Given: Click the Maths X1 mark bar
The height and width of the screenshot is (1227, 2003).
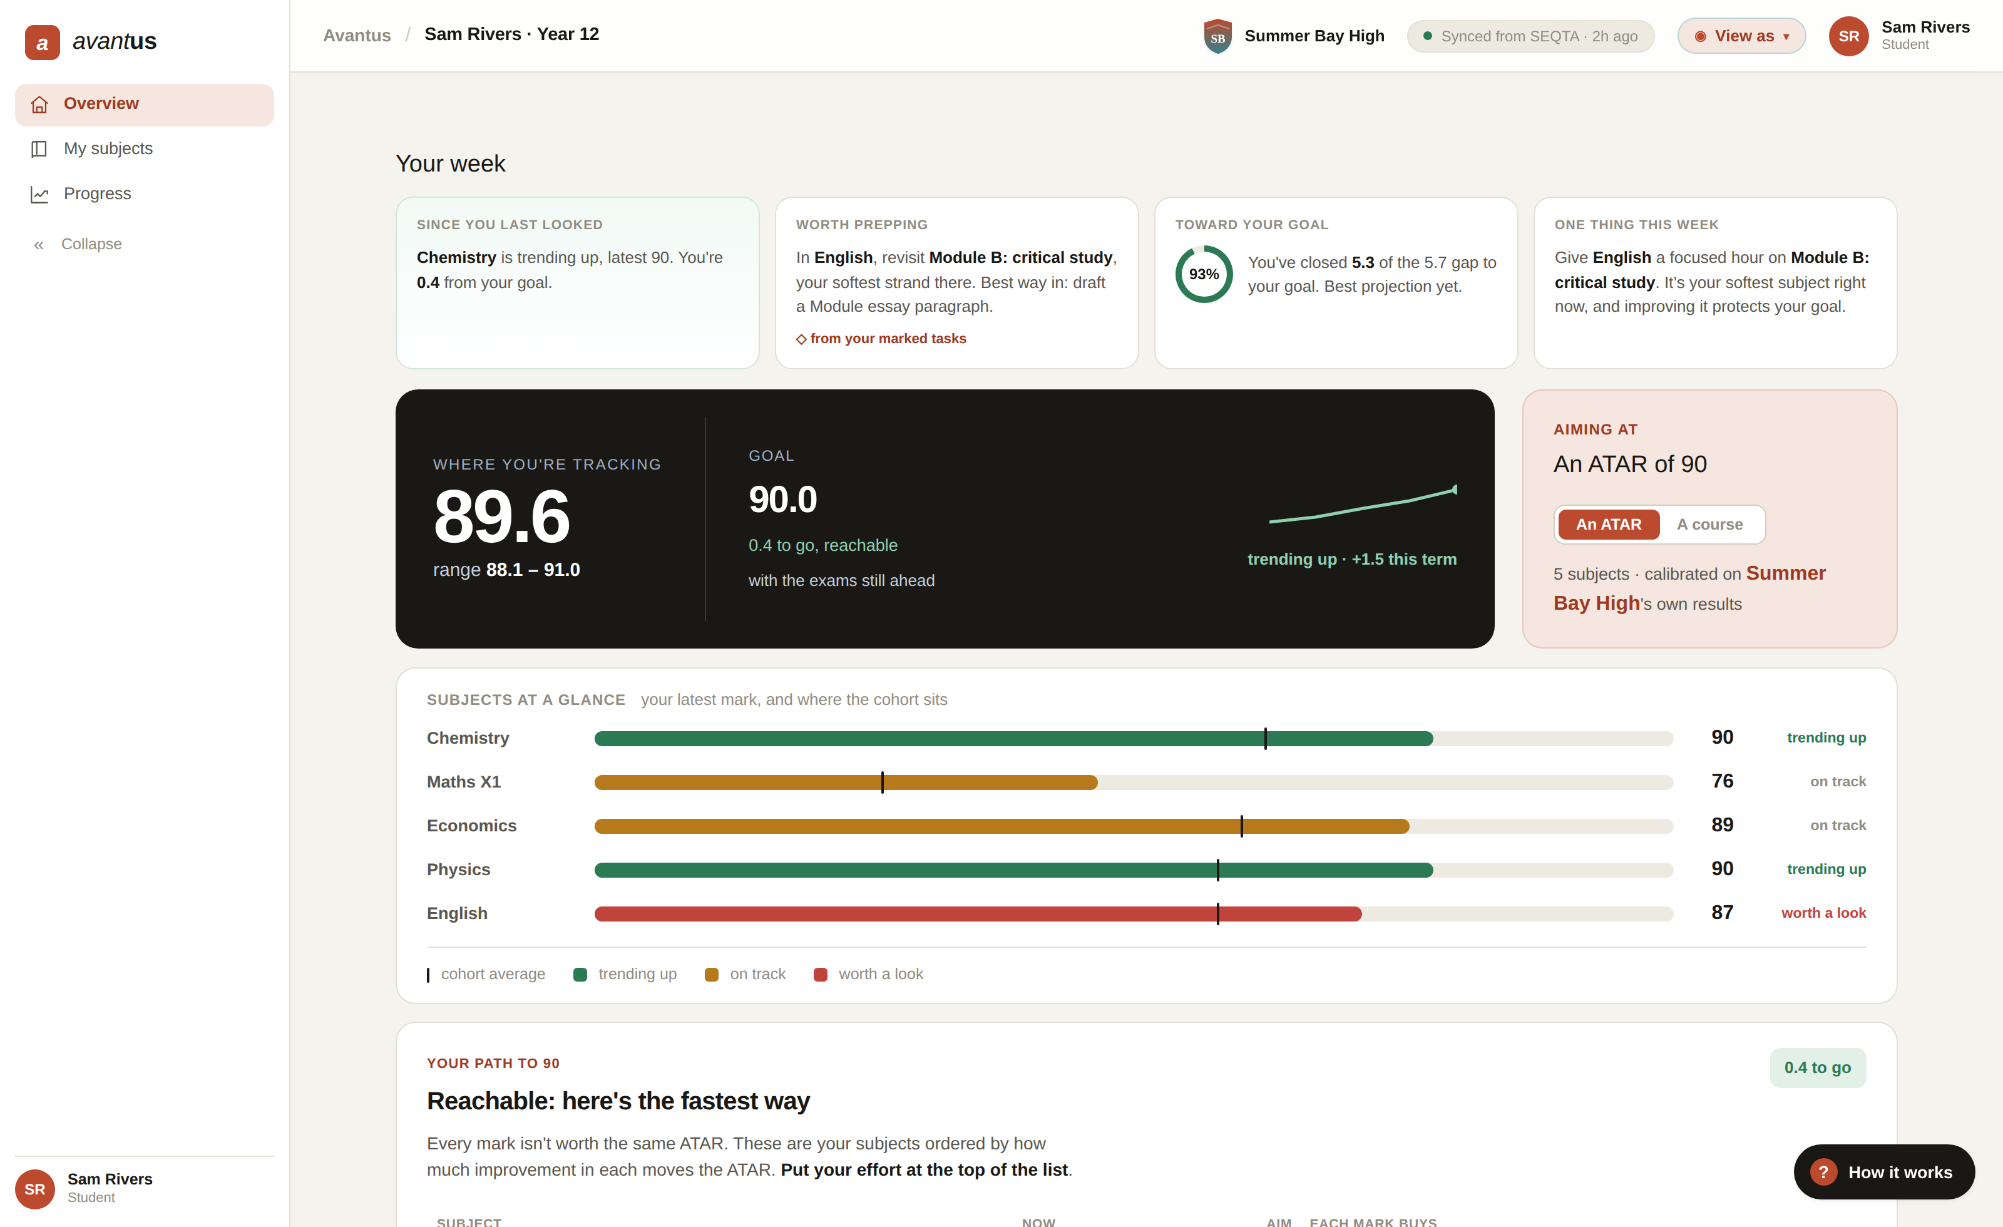Looking at the screenshot, I should 1133,783.
